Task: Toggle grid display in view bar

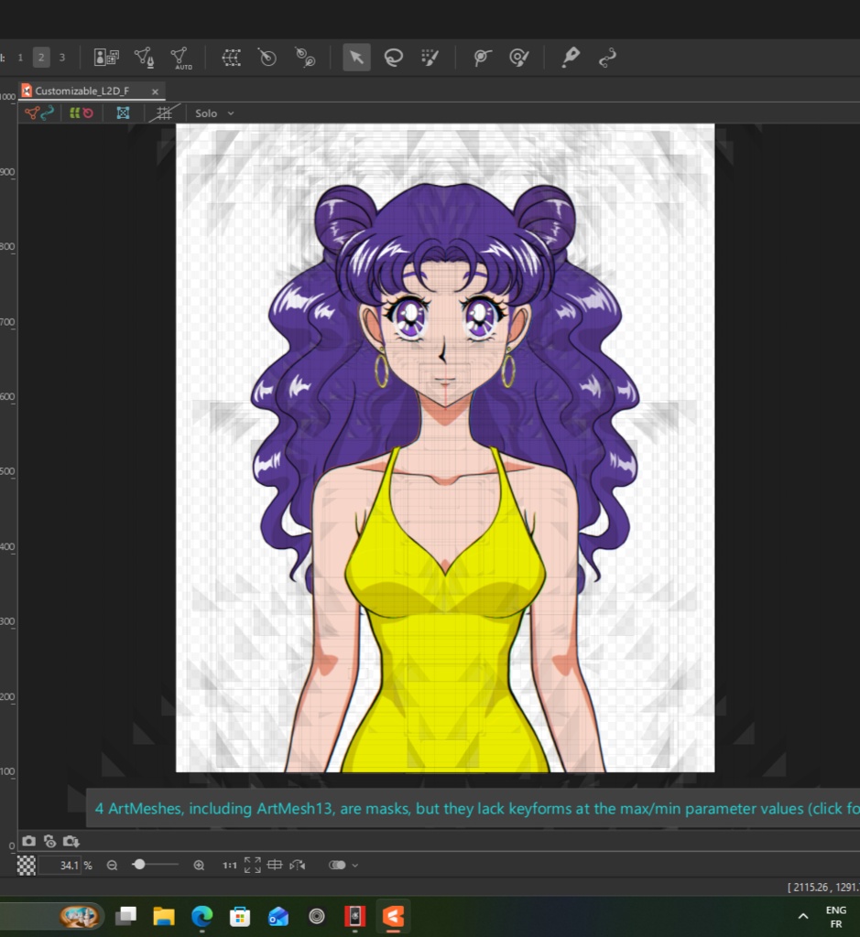Action: point(164,113)
